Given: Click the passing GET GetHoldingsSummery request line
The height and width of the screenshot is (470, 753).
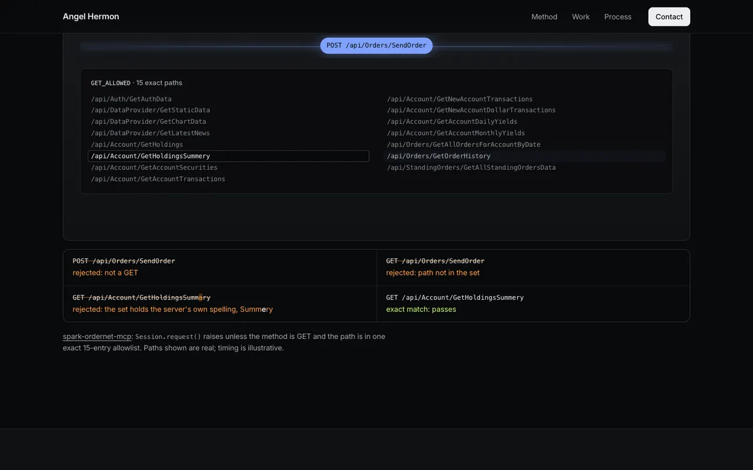Looking at the screenshot, I should click(455, 297).
